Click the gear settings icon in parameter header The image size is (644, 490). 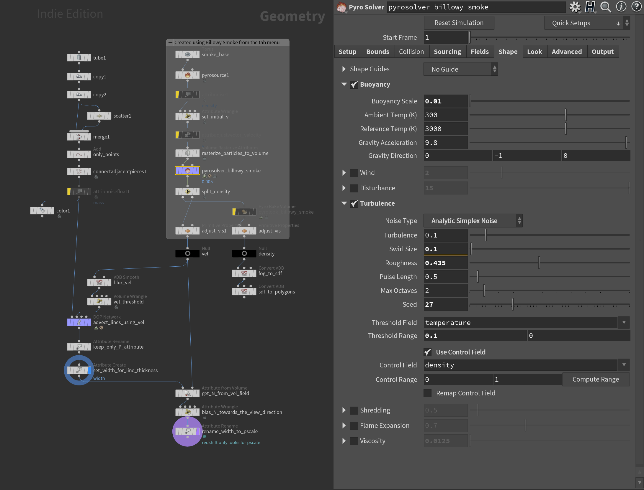coord(575,7)
